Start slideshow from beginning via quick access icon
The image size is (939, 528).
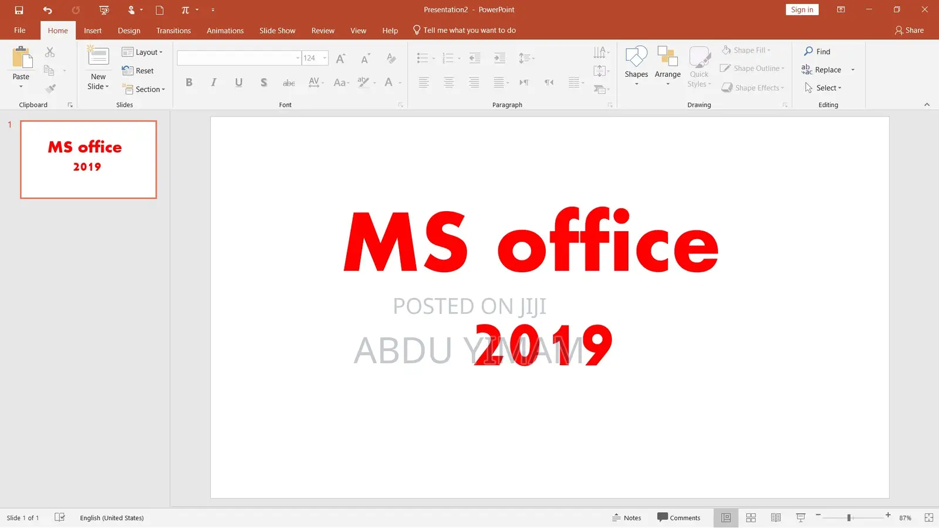[x=104, y=10]
